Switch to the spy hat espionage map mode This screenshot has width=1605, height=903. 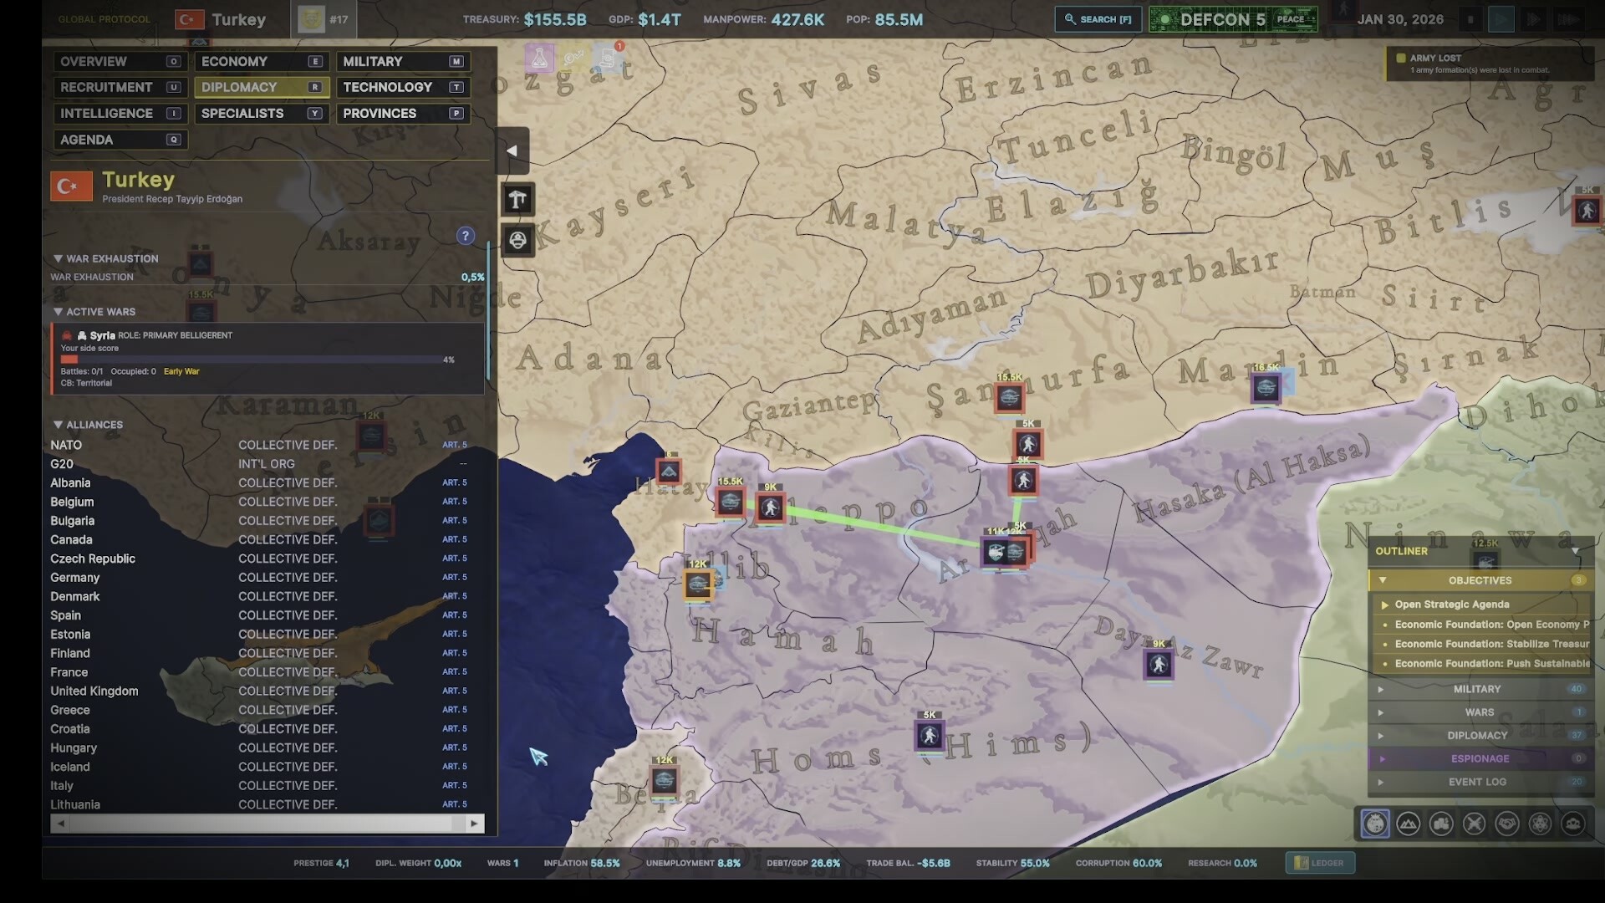point(1573,824)
